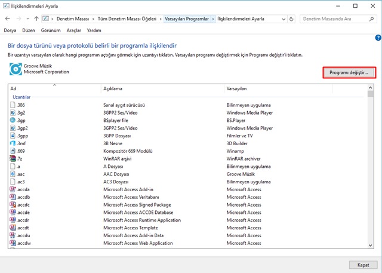Select the .3g2 file icon
The width and height of the screenshot is (382, 273).
coord(13,113)
